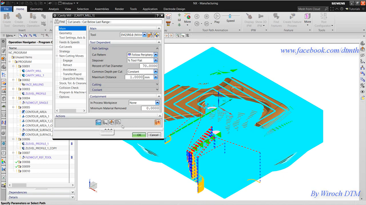This screenshot has width=366, height=205.
Task: Click the create new tool icon beside the Tool dropdown
Action: (157, 35)
